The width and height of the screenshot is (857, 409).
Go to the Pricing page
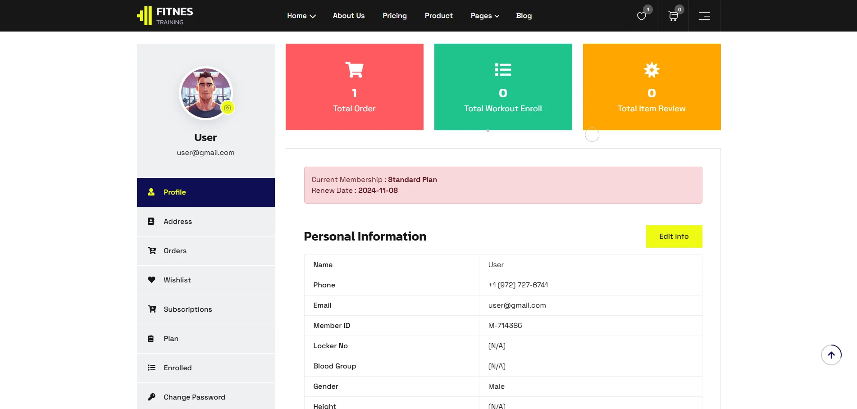click(394, 16)
